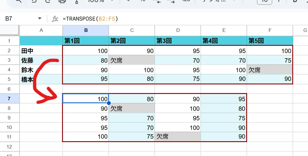Select cell E4 containing 100
The image size is (308, 156).
(x=224, y=70)
